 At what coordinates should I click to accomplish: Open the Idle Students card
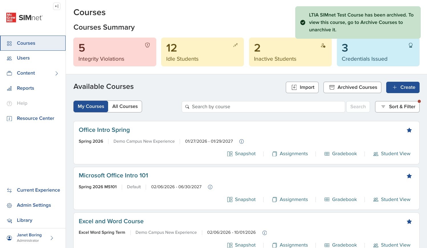tap(203, 52)
